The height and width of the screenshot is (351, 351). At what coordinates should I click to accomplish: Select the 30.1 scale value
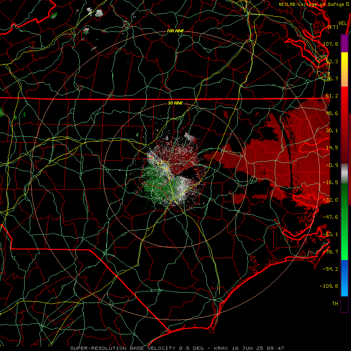point(332,131)
